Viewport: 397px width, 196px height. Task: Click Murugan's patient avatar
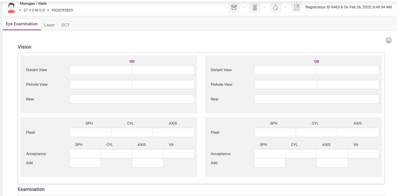pyautogui.click(x=11, y=7)
